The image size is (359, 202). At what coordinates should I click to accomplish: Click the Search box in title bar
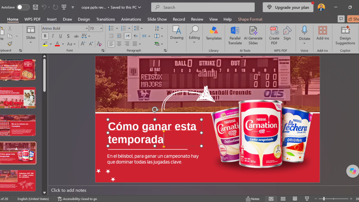203,7
